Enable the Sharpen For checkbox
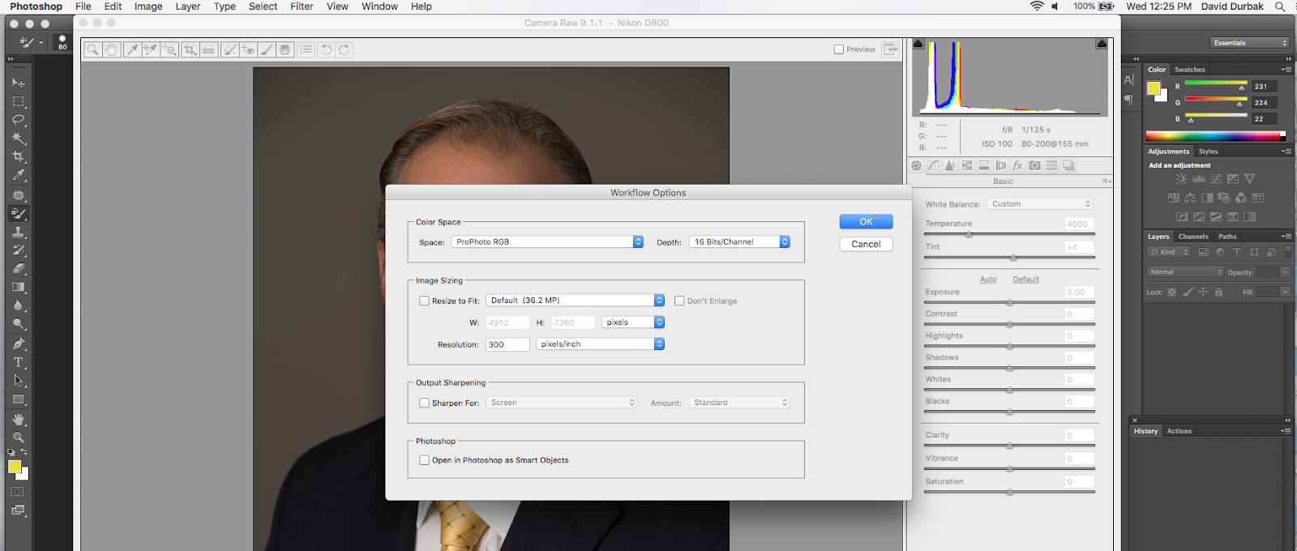The height and width of the screenshot is (551, 1297). click(x=424, y=403)
